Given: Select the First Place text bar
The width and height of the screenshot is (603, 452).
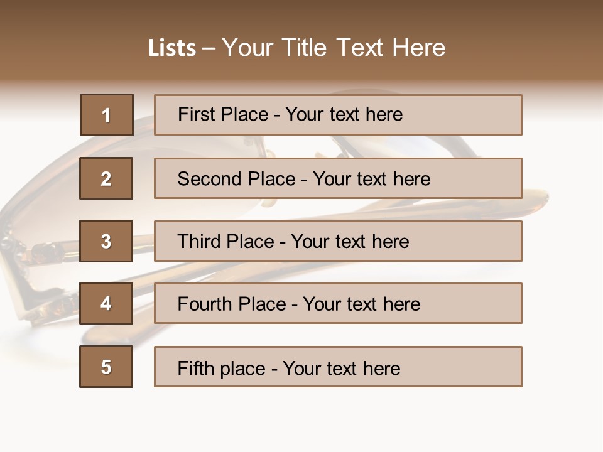Looking at the screenshot, I should pos(338,115).
